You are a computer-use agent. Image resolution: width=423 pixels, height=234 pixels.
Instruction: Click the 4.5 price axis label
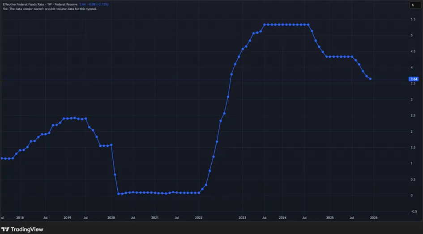[413, 51]
